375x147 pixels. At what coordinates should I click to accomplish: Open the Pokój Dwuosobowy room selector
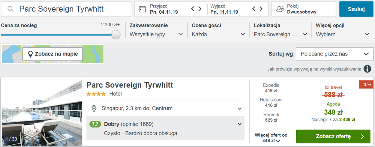pos(304,9)
